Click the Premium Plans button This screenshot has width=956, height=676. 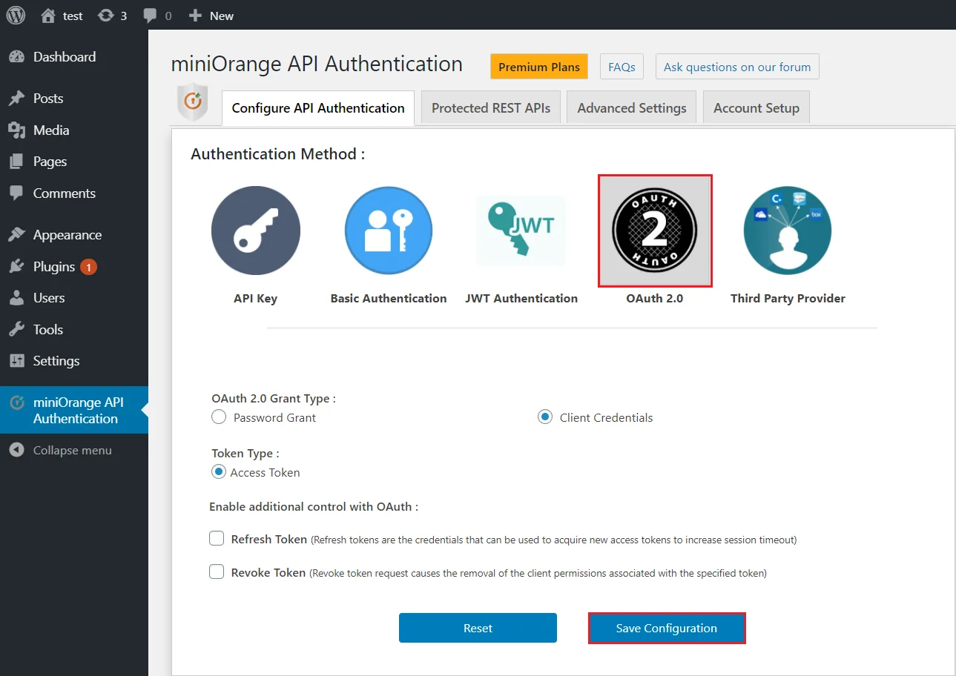coord(539,67)
